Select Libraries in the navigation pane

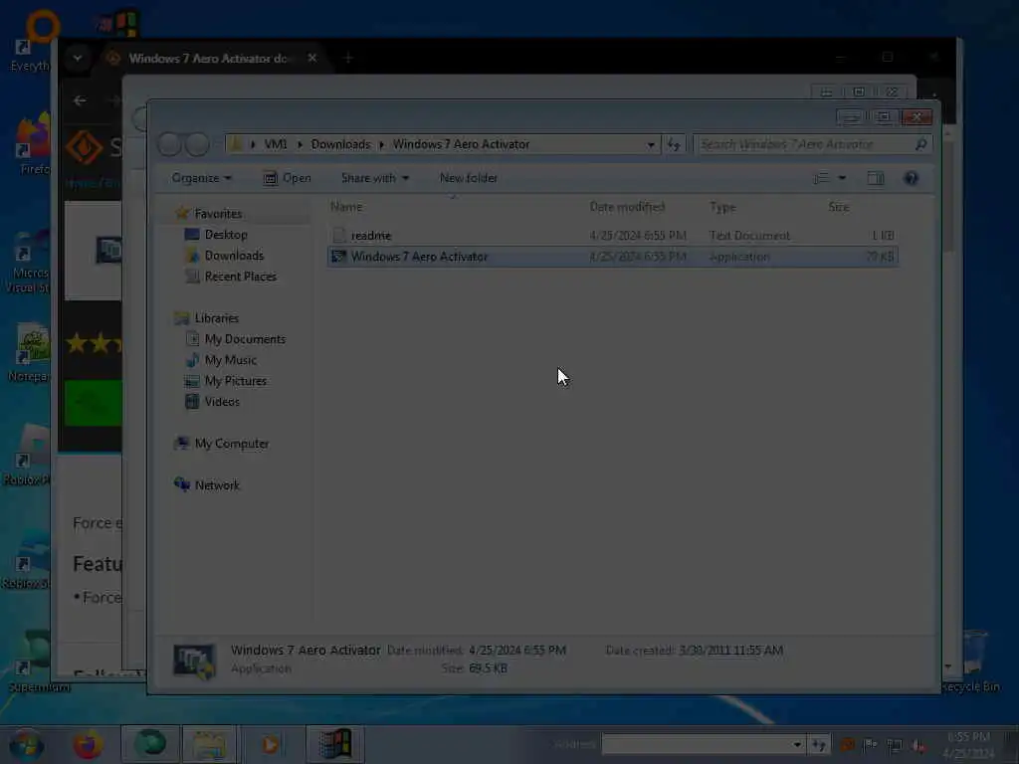216,318
